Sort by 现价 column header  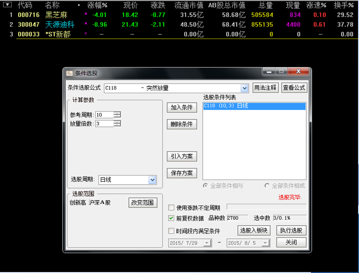(131, 5)
